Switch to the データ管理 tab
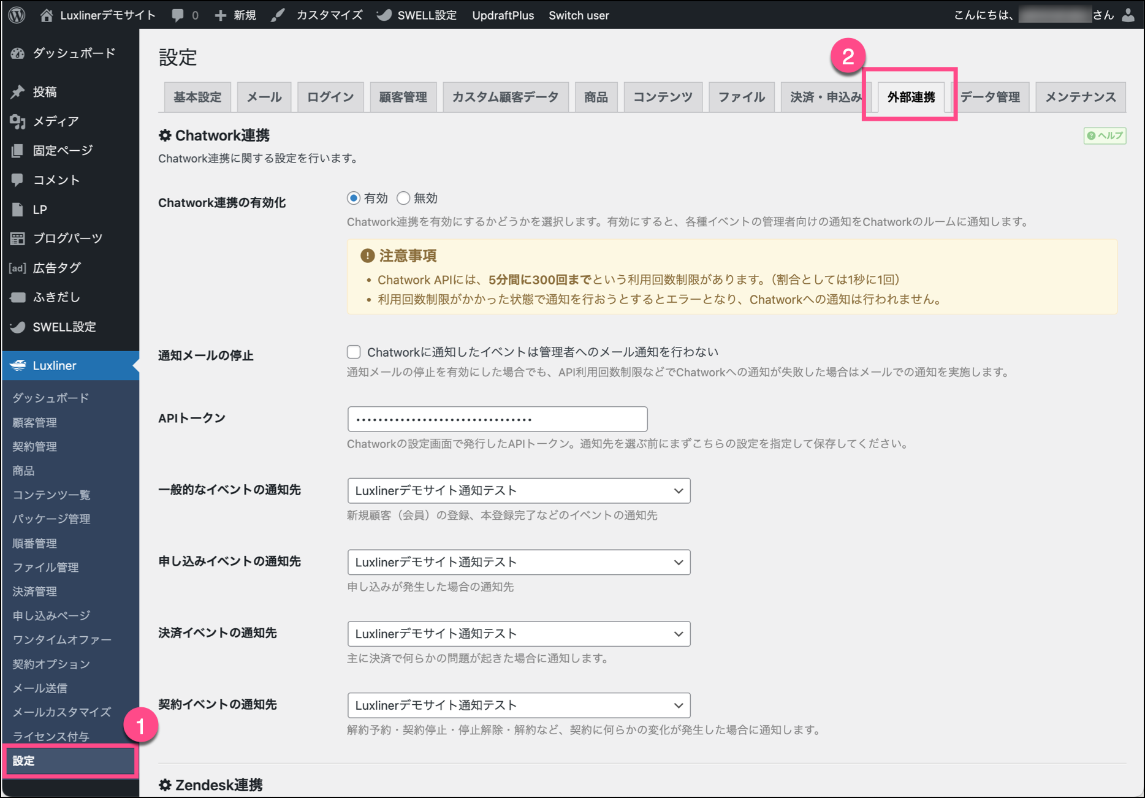 990,97
